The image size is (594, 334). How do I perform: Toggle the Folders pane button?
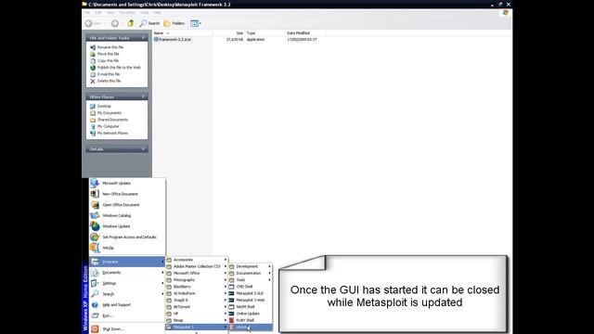click(x=174, y=23)
